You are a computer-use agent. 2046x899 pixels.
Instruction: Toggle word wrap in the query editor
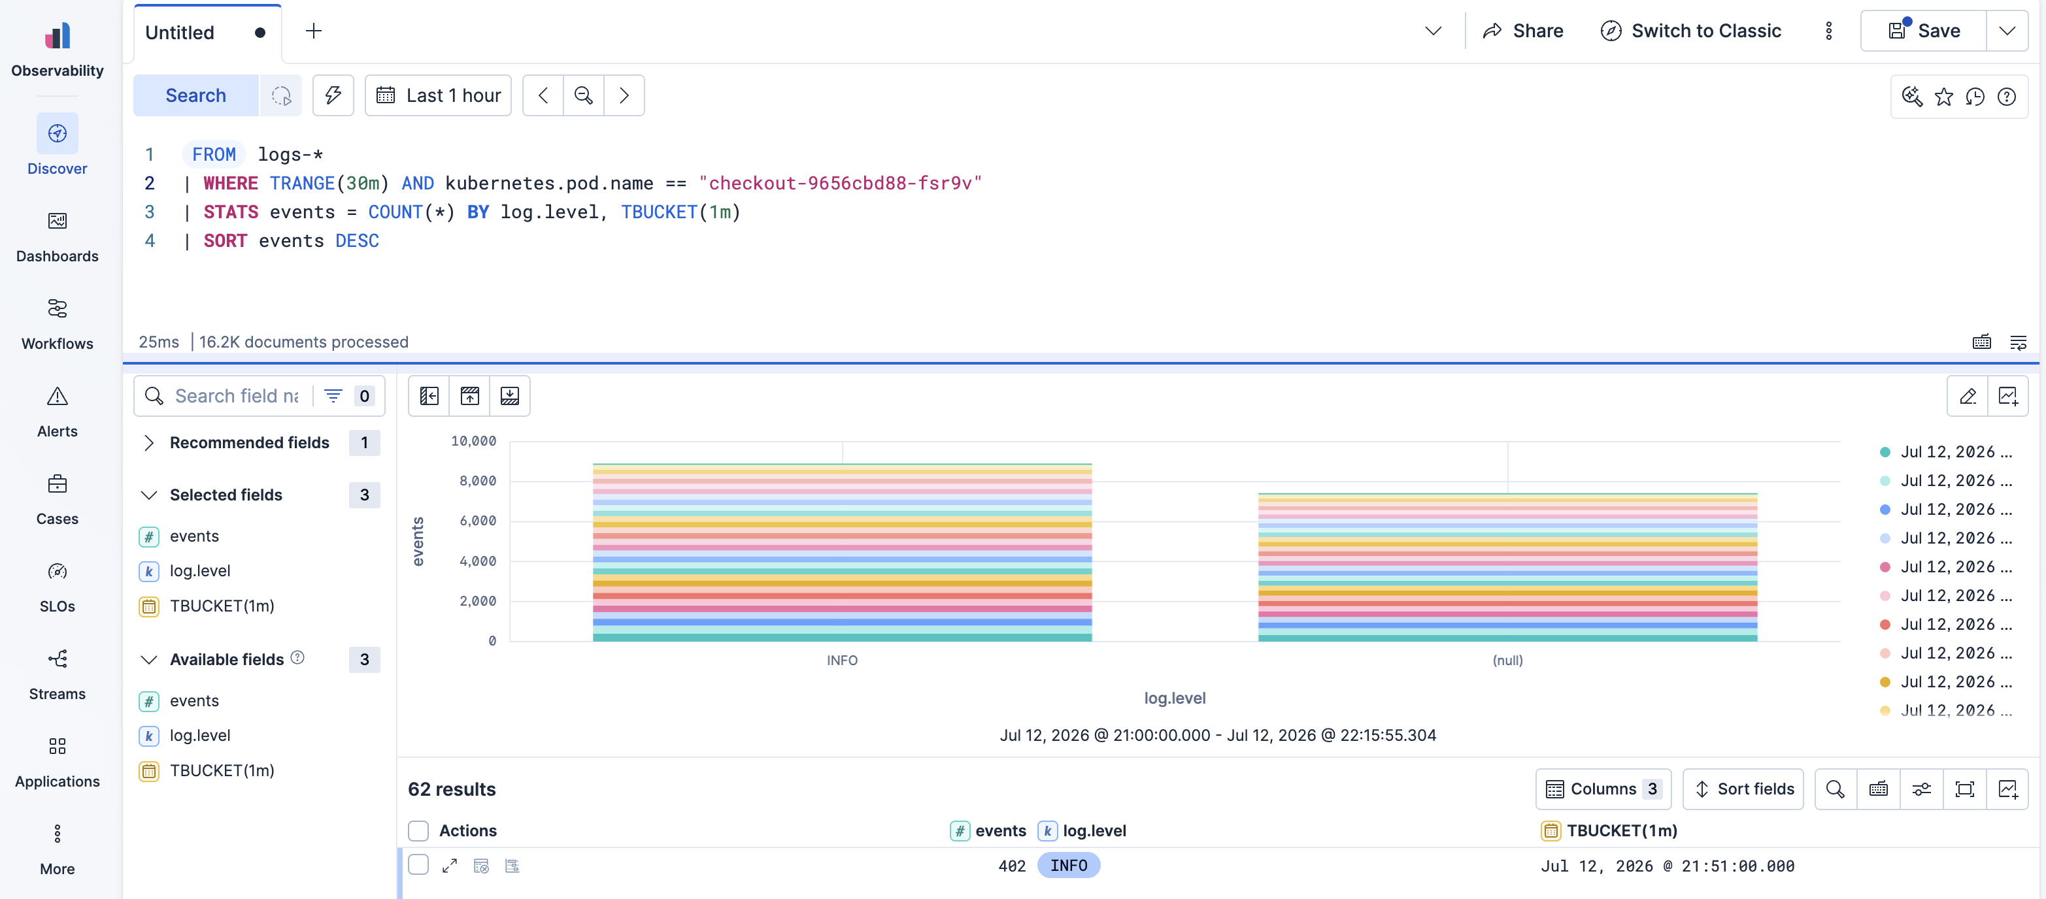pyautogui.click(x=2018, y=342)
